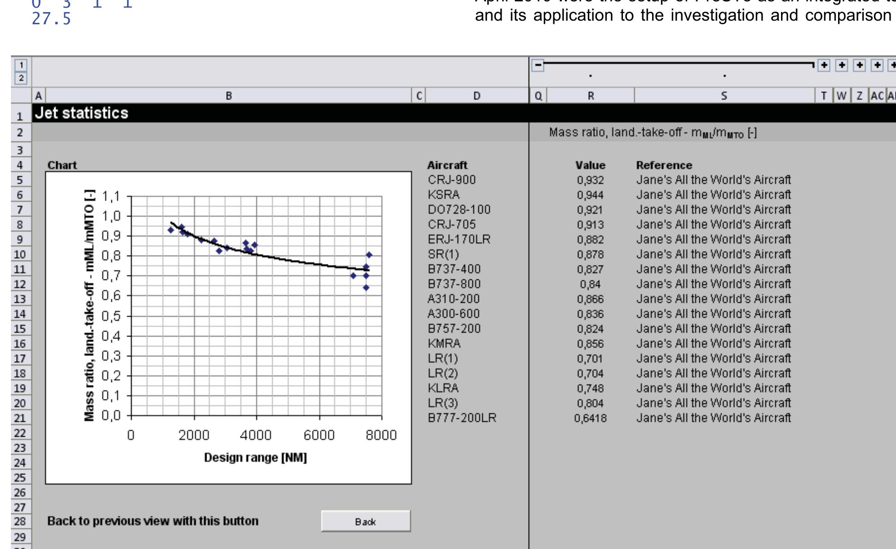Select the B777-200LR aircraft cell

click(x=462, y=418)
